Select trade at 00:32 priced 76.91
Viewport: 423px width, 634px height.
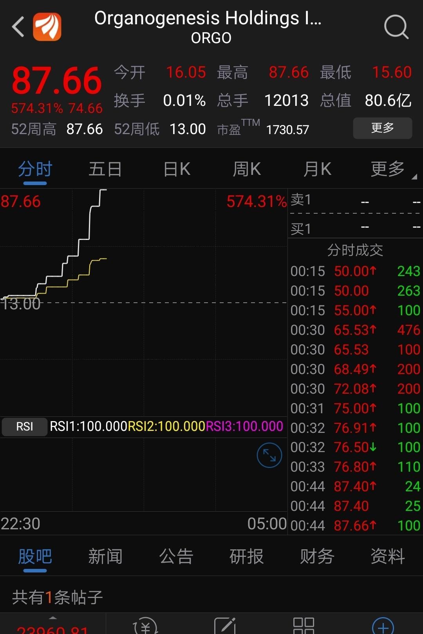tap(355, 428)
